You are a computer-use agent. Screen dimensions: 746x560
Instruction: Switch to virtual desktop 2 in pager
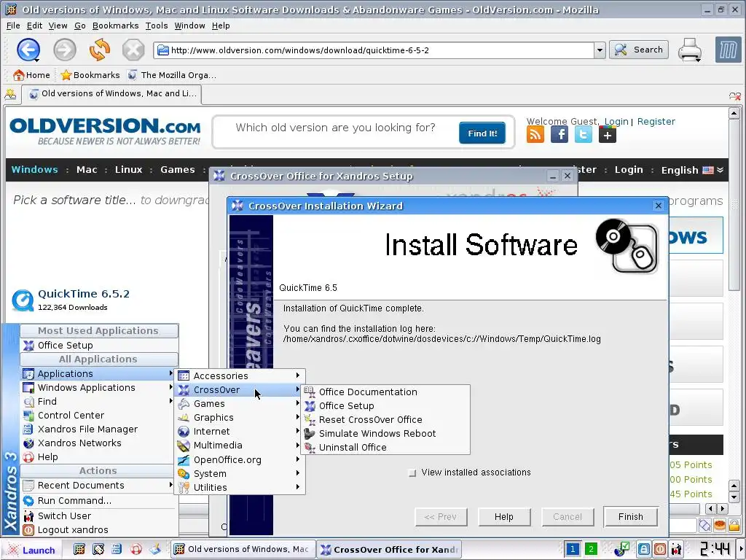coord(591,550)
